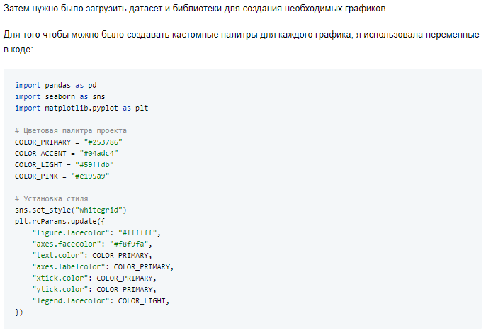The height and width of the screenshot is (333, 486).
Task: Click the plt.rcParams.update({ line
Action: (60, 221)
